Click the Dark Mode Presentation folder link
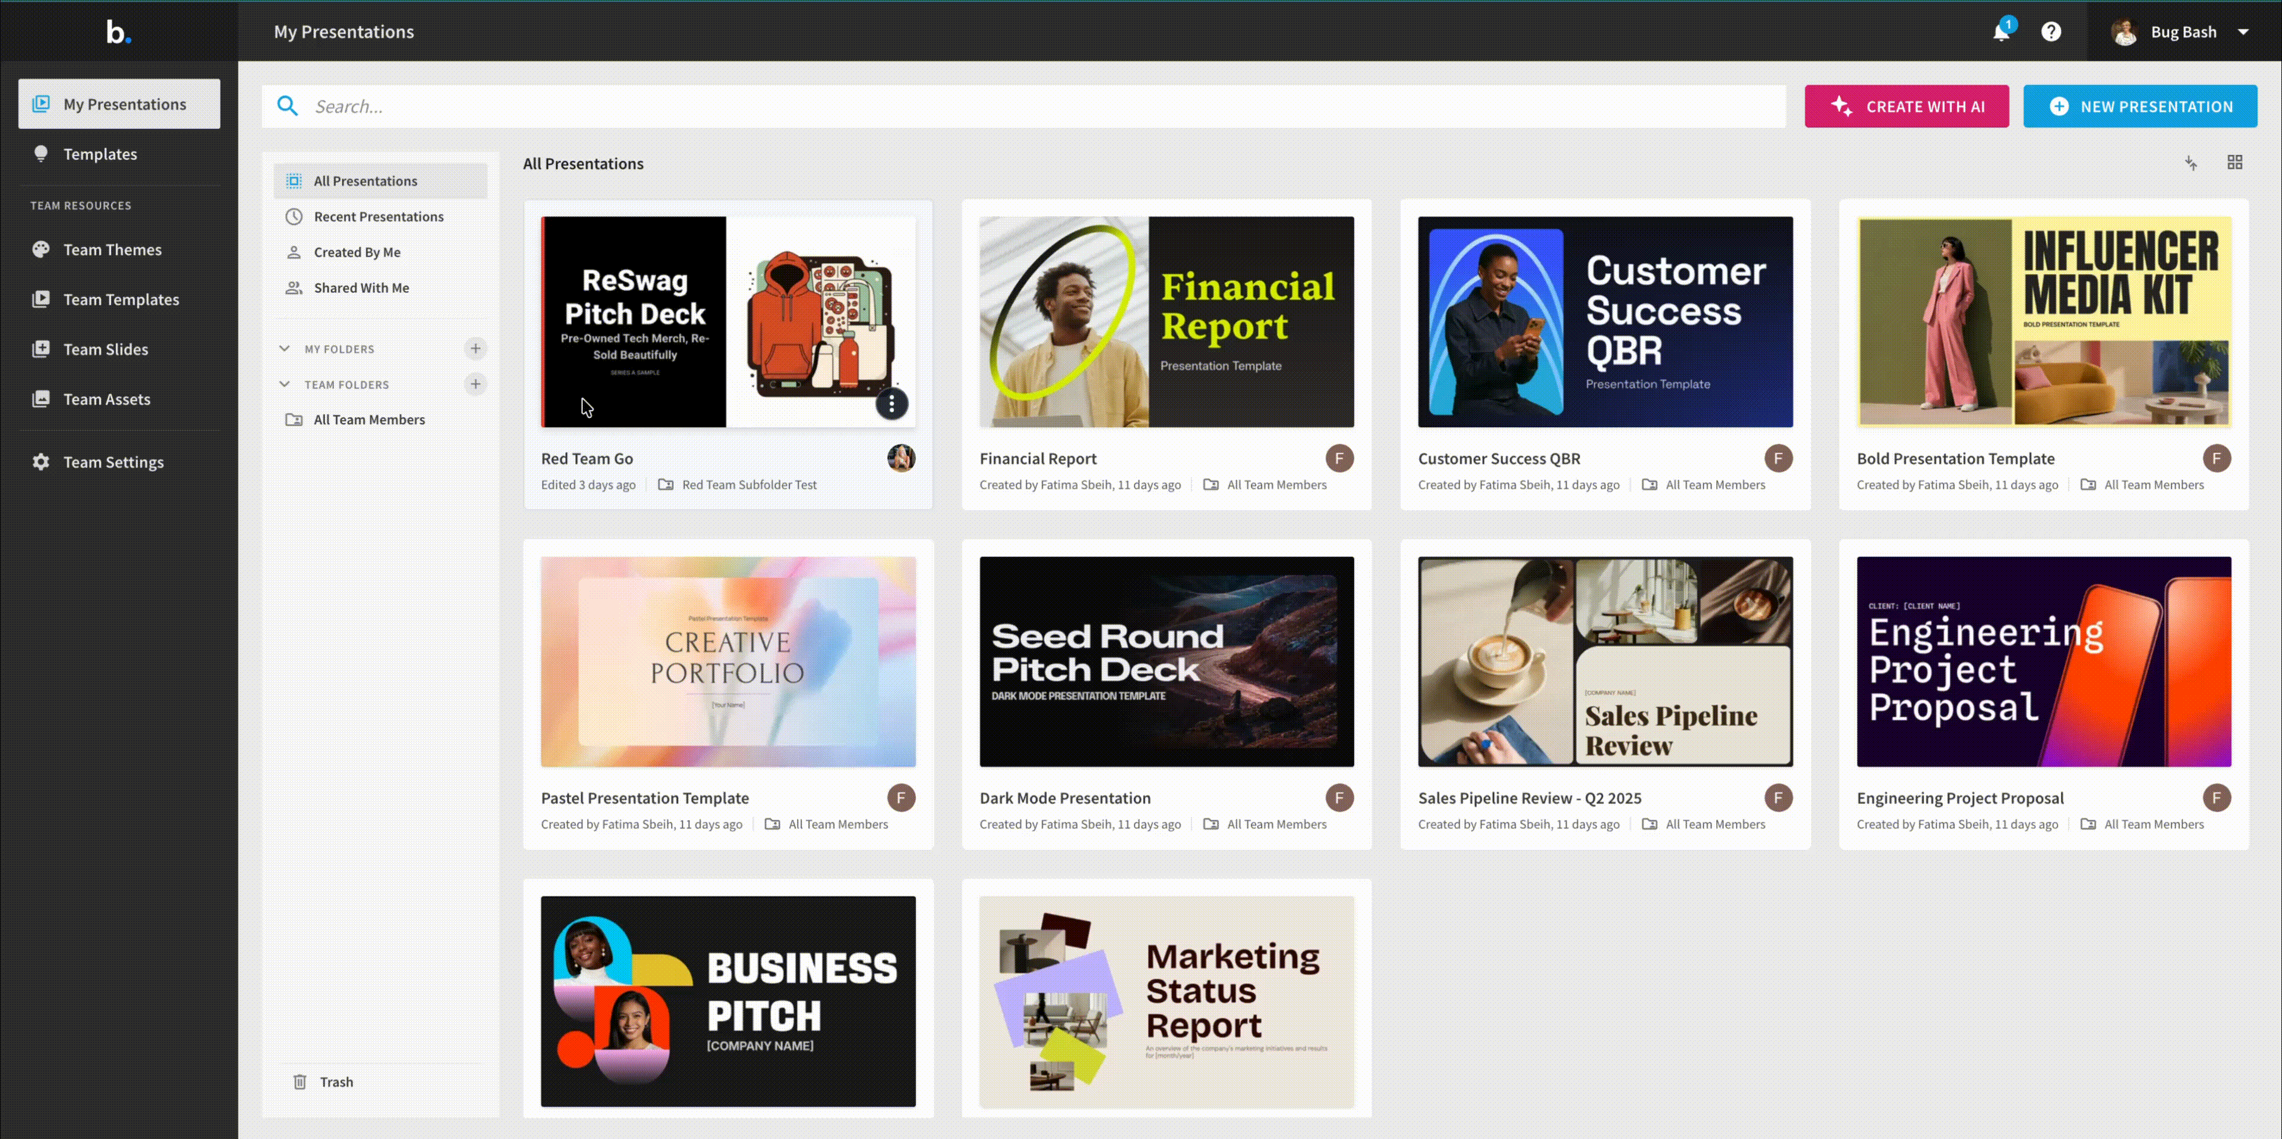This screenshot has width=2282, height=1139. tap(1265, 825)
